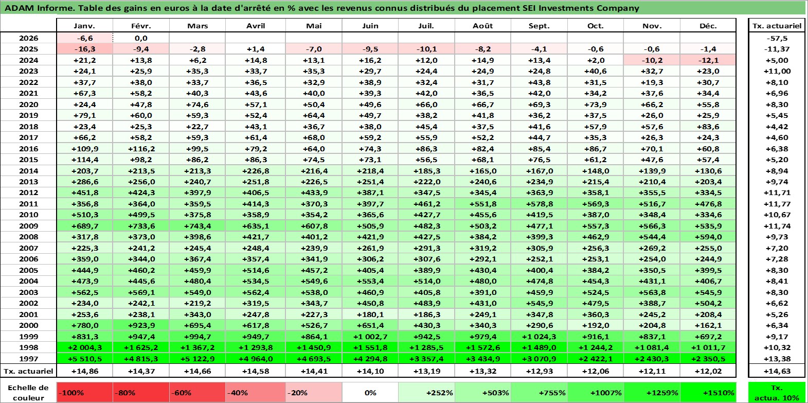Select cell -6,6 in January 2026
808x403 pixels.
[84, 38]
